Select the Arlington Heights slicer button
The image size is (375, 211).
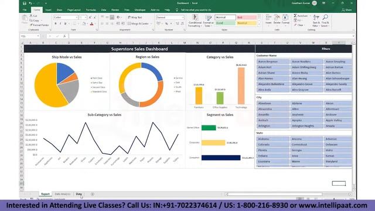pyautogui.click(x=306, y=126)
